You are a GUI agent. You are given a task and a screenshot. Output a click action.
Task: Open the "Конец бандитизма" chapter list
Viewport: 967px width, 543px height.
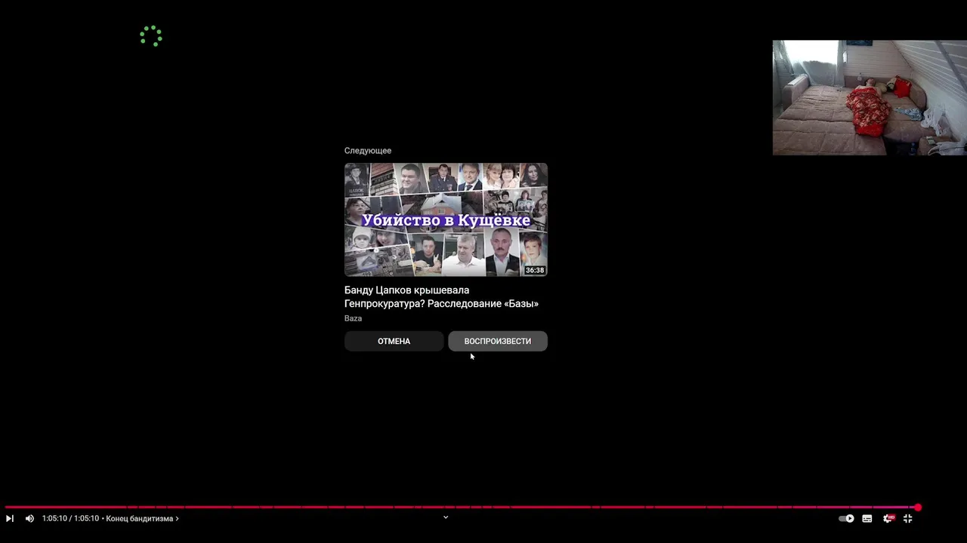142,518
